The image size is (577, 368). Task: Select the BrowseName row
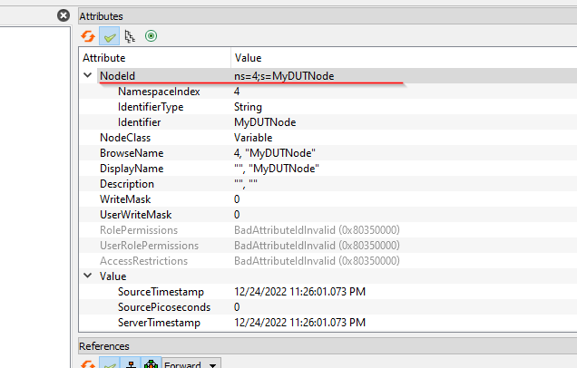pyautogui.click(x=328, y=153)
